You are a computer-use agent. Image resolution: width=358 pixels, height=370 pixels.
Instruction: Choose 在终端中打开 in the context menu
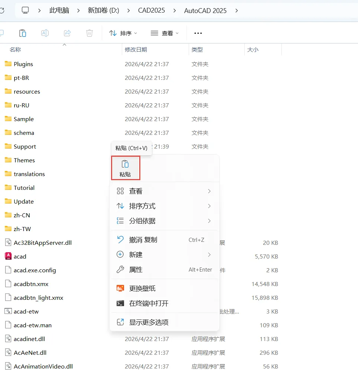tap(164, 303)
